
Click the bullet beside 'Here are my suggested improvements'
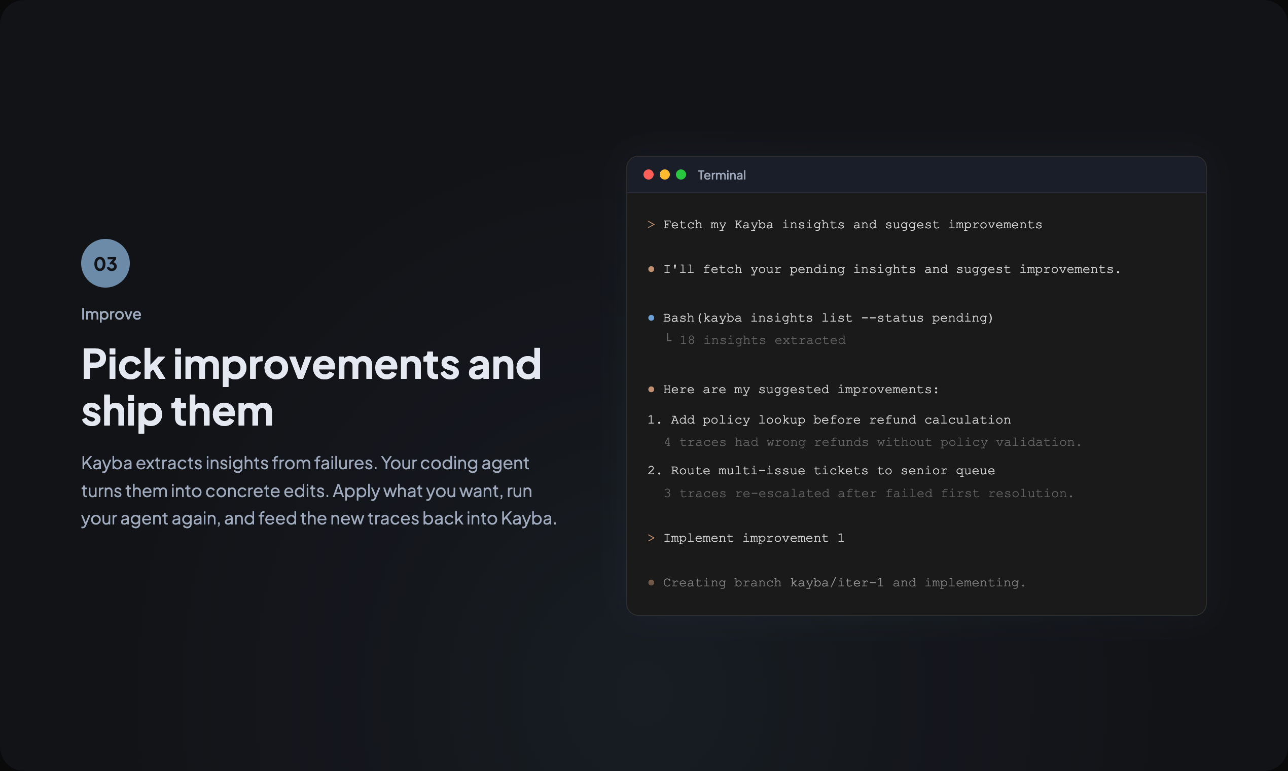point(651,390)
